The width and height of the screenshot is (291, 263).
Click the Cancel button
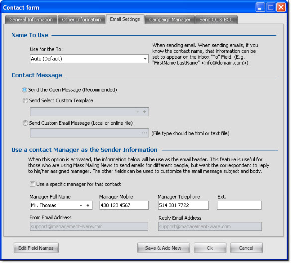point(246,248)
